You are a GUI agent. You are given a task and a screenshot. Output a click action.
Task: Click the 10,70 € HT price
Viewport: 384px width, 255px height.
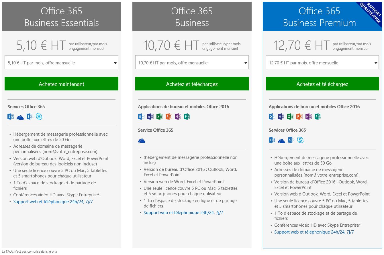171,46
